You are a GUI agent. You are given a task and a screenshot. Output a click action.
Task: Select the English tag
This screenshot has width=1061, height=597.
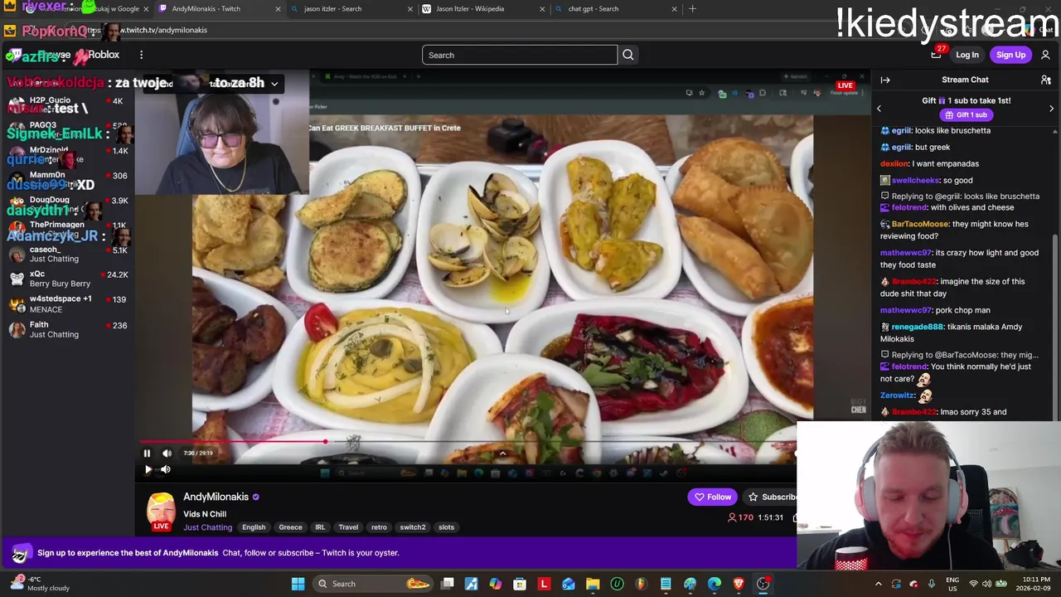coord(254,527)
